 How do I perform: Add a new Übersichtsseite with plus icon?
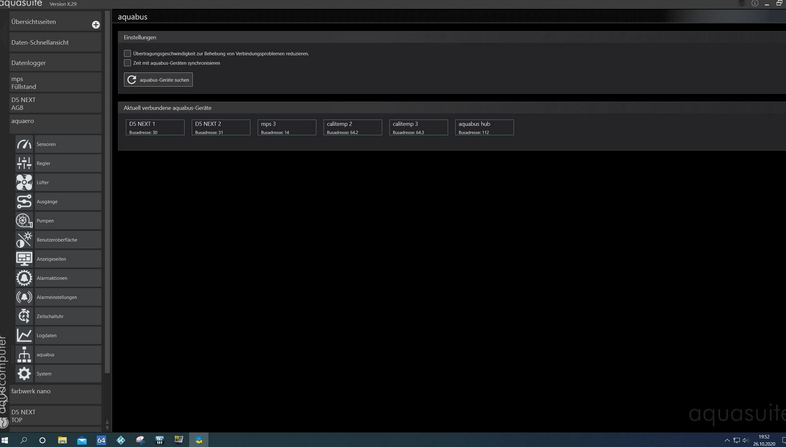[x=96, y=25]
